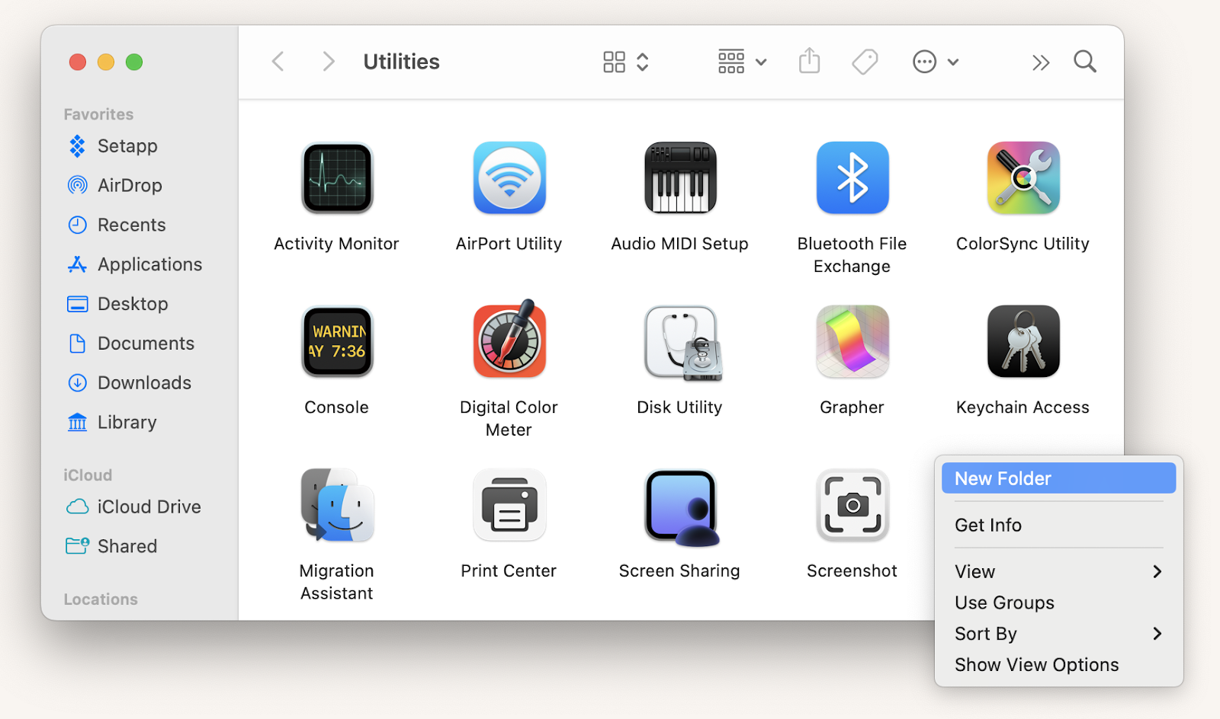Launch the Console app
This screenshot has height=719, width=1220.
click(336, 341)
